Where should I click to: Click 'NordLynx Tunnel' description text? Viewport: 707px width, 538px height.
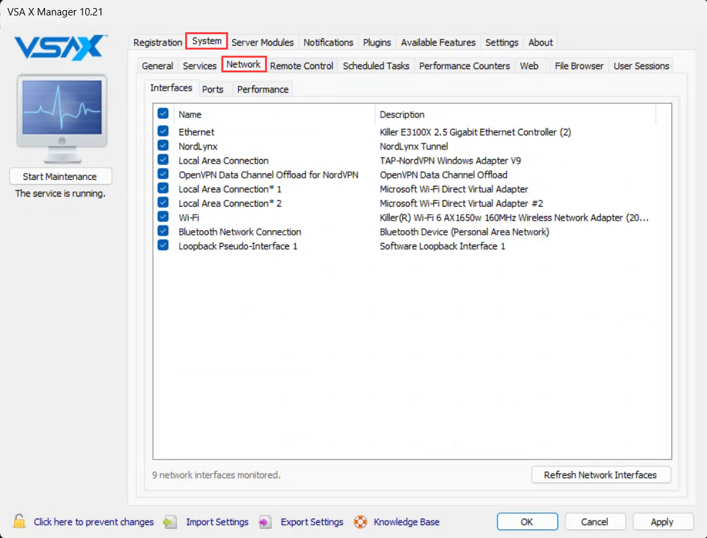pos(414,146)
